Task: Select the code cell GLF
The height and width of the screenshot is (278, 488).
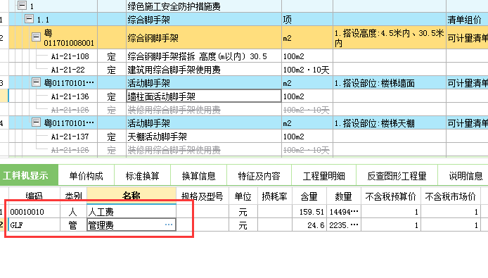Action: 34,225
